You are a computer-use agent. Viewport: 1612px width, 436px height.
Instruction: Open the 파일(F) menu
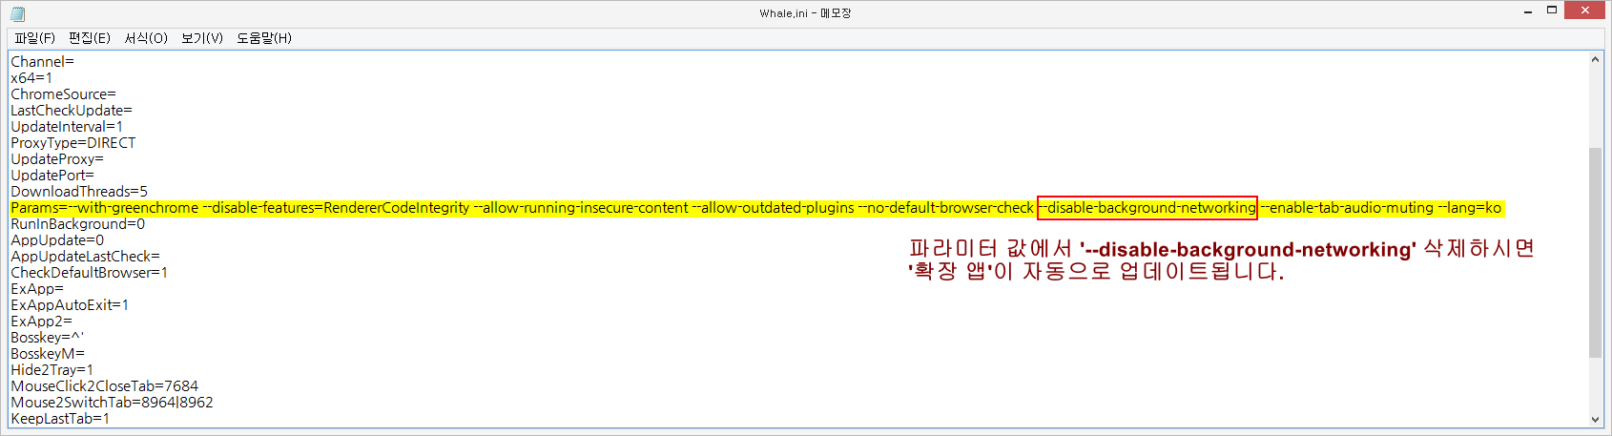pos(34,38)
